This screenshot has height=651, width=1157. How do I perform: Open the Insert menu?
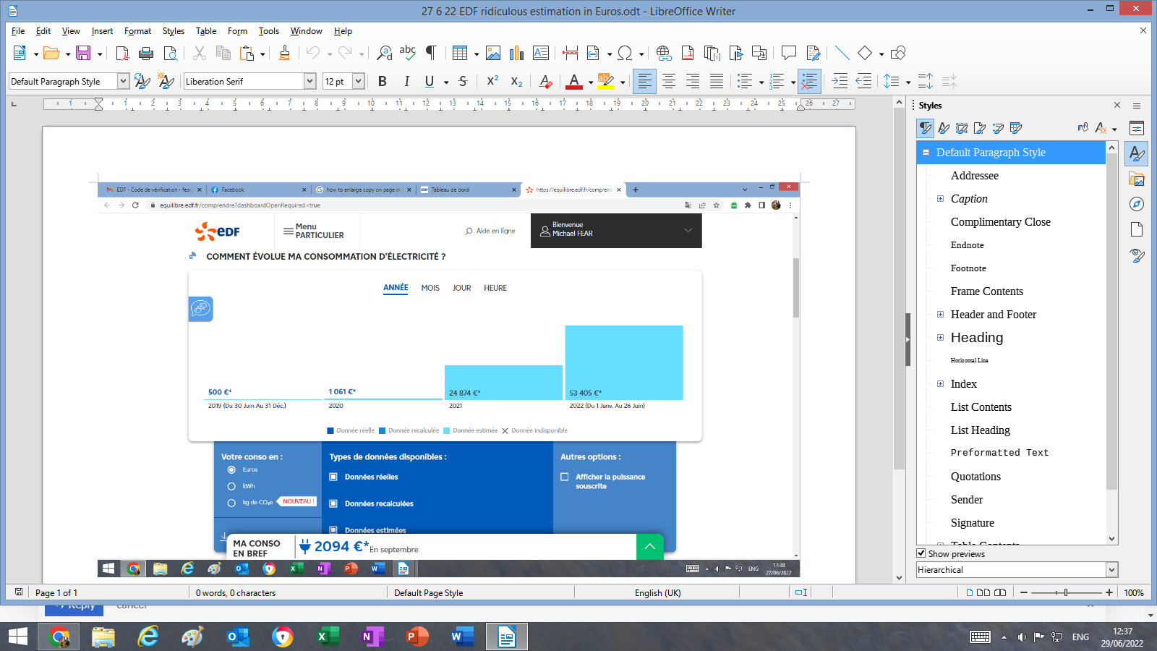pos(102,31)
